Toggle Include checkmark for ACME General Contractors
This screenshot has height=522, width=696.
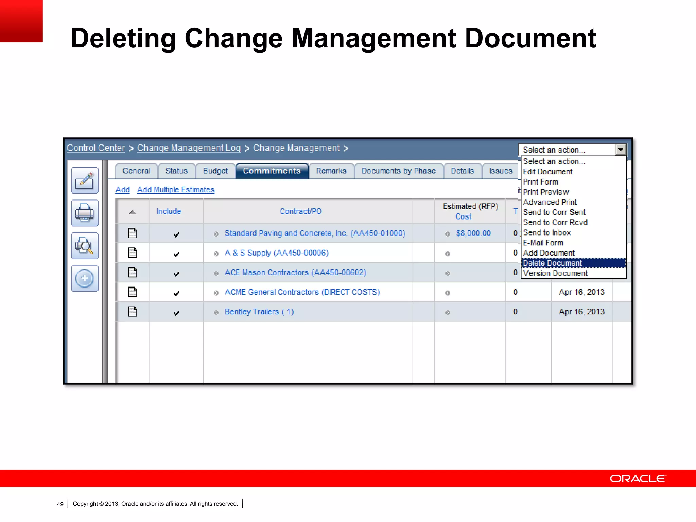pyautogui.click(x=176, y=293)
